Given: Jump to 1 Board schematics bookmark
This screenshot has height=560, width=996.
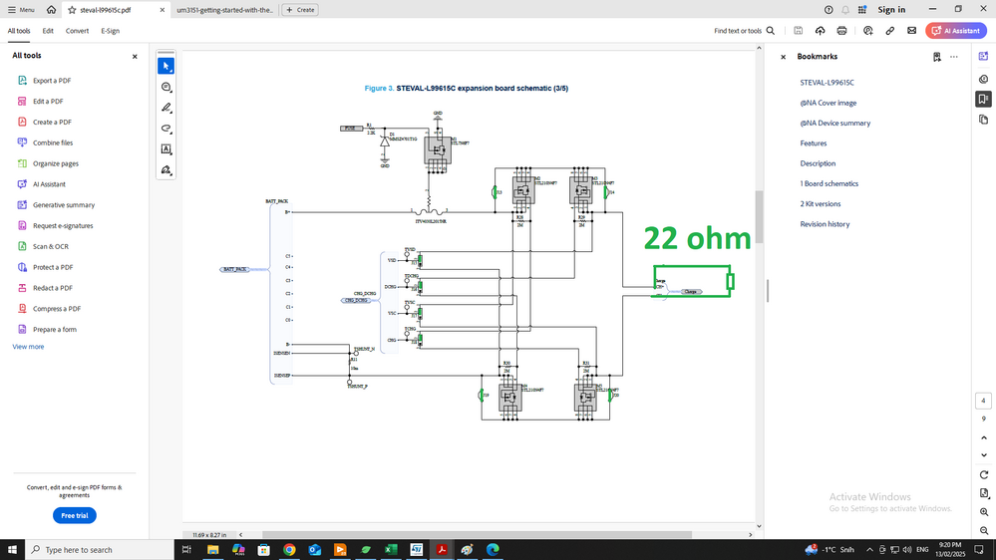Looking at the screenshot, I should [829, 183].
